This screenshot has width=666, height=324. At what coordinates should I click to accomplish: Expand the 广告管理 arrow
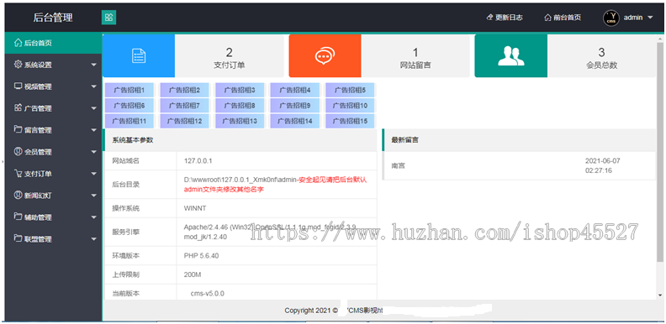(94, 108)
